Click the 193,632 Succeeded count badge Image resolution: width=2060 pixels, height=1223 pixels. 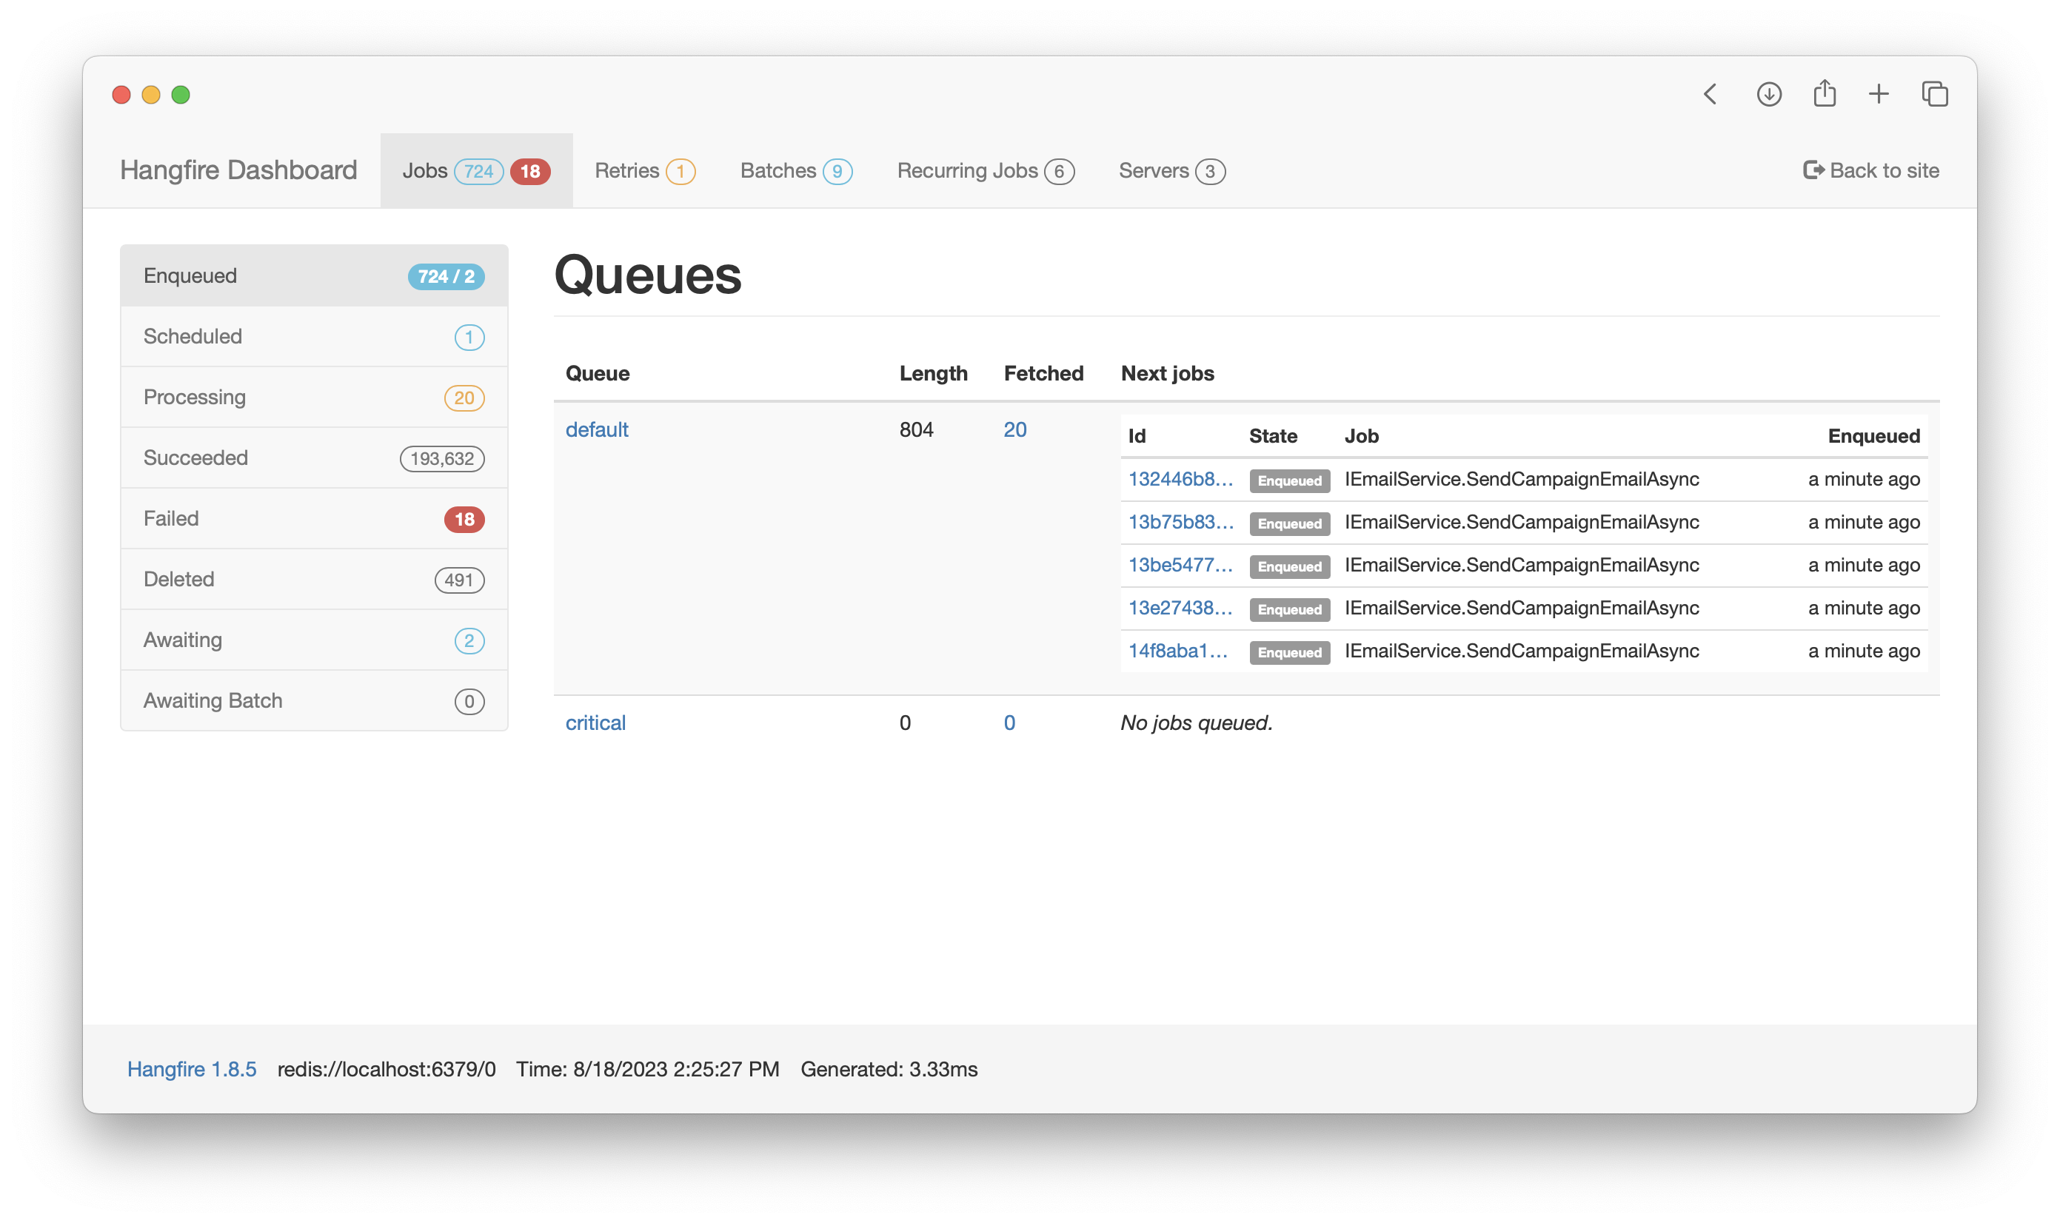pyautogui.click(x=442, y=458)
